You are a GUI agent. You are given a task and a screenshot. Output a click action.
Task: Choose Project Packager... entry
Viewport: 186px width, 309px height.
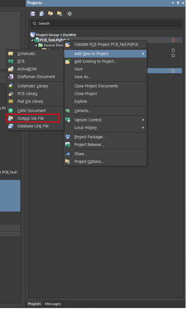(x=90, y=137)
